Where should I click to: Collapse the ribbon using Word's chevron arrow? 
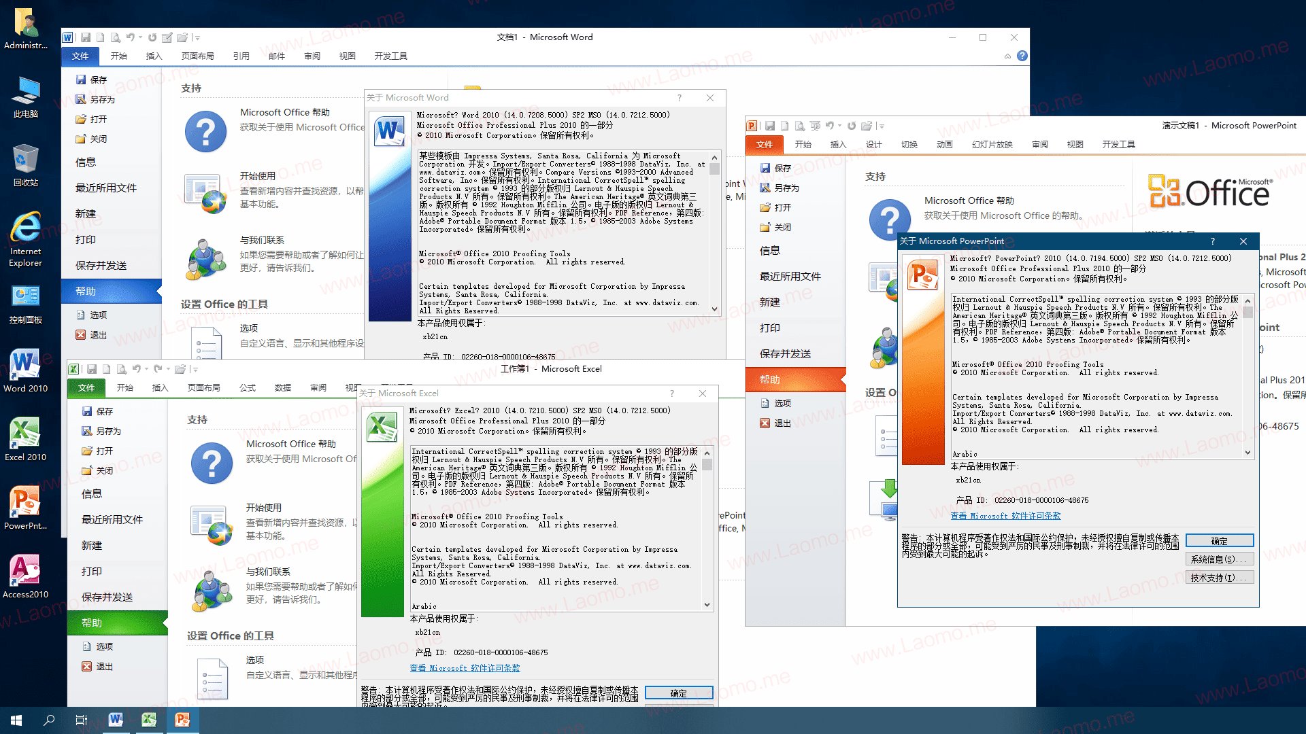pyautogui.click(x=1007, y=56)
